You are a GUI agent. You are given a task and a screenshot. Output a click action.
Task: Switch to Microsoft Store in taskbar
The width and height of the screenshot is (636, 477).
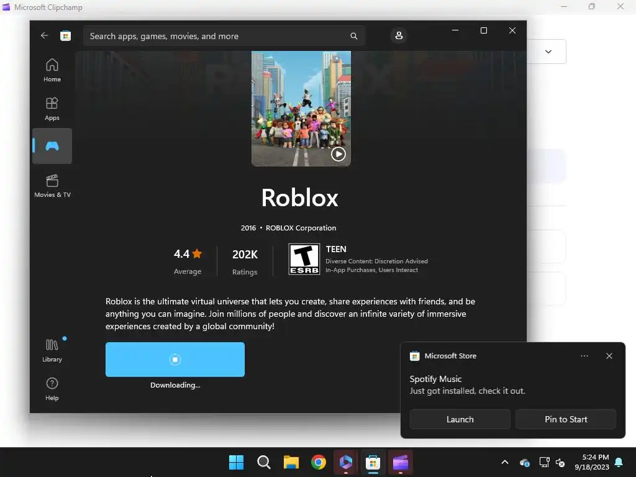pos(373,462)
